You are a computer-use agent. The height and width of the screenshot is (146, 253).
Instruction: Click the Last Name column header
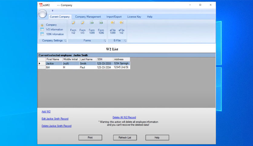point(88,59)
